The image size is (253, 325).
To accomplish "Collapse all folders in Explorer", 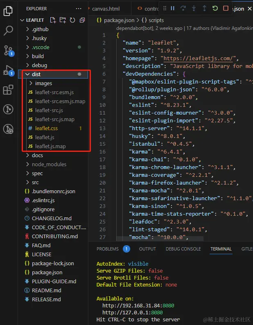I will coord(82,20).
